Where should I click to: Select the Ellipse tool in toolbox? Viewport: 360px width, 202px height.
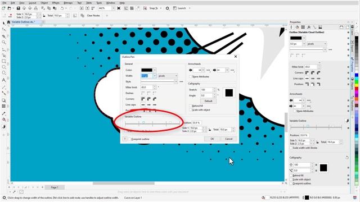click(x=4, y=67)
